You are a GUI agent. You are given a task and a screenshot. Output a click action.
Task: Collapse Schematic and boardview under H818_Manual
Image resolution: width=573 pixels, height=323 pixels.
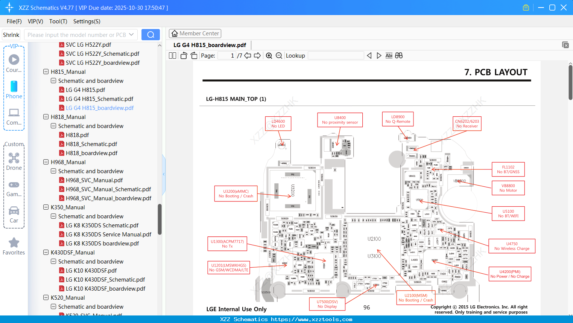pyautogui.click(x=53, y=126)
